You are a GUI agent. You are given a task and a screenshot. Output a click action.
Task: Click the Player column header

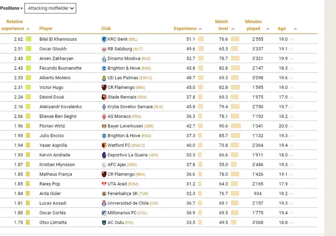[46, 29]
